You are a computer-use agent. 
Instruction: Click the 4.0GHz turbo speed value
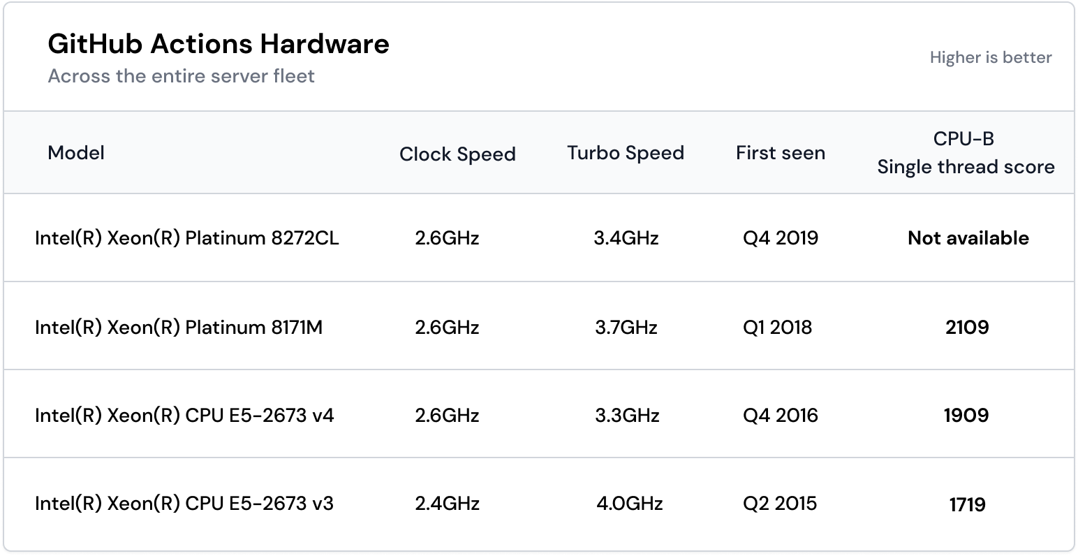pos(629,504)
